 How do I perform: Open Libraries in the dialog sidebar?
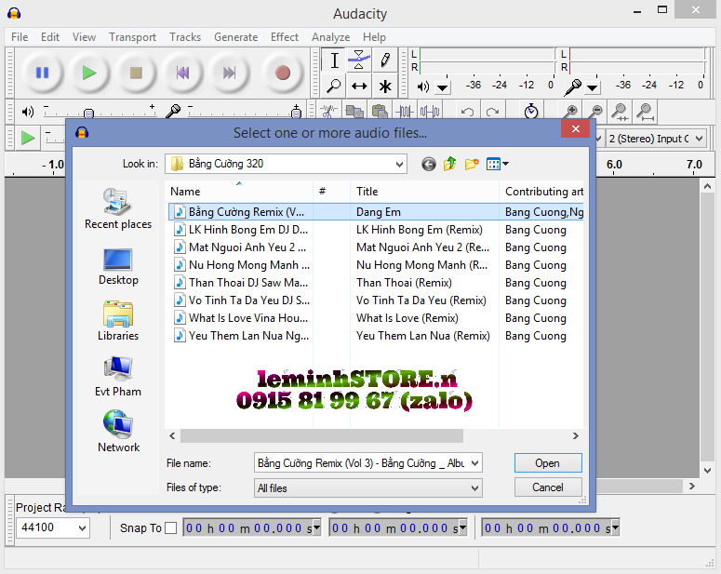118,321
